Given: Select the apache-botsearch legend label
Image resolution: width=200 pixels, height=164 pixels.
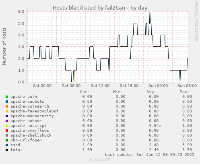Looking at the screenshot, I should [30, 106].
